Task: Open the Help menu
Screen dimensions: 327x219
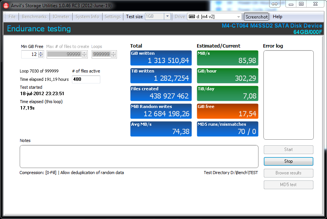Action: 277,17
